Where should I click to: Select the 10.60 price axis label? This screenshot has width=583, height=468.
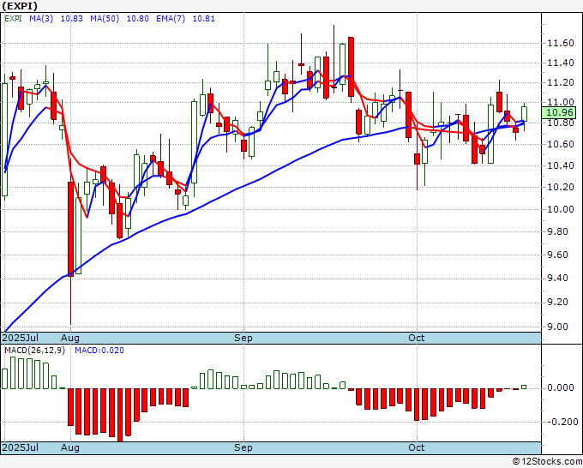561,144
